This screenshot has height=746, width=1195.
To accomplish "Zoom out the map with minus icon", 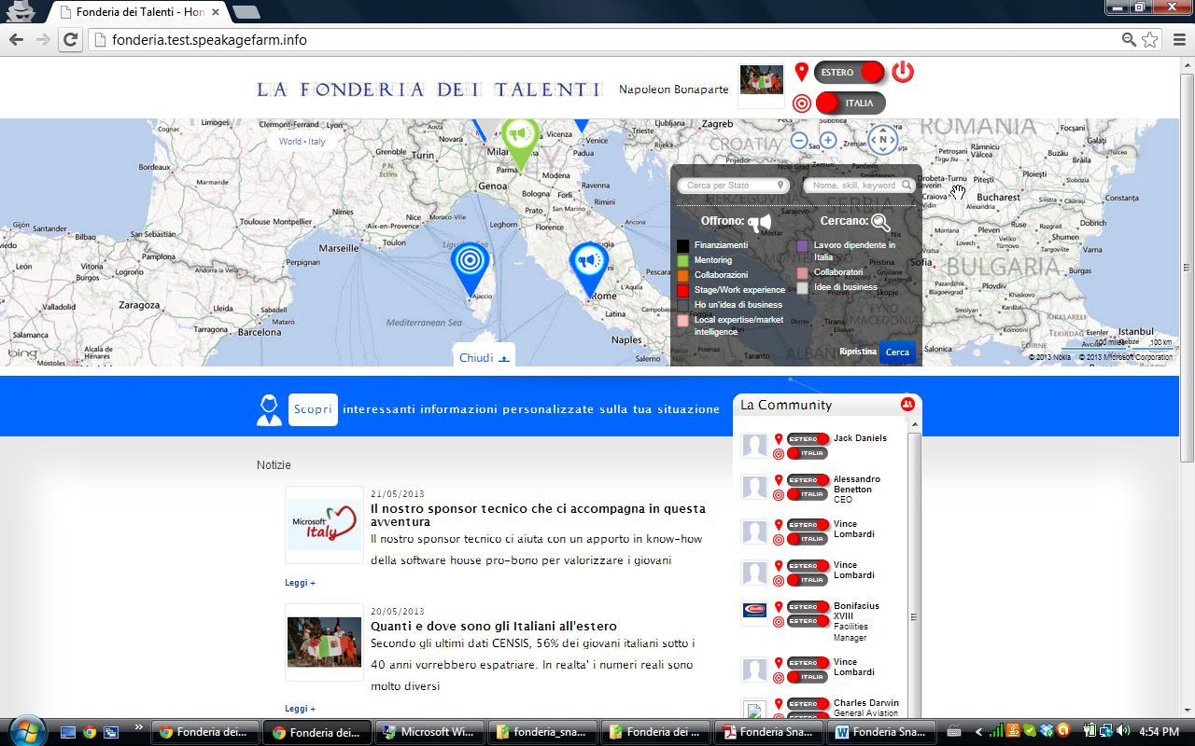I will click(x=799, y=141).
